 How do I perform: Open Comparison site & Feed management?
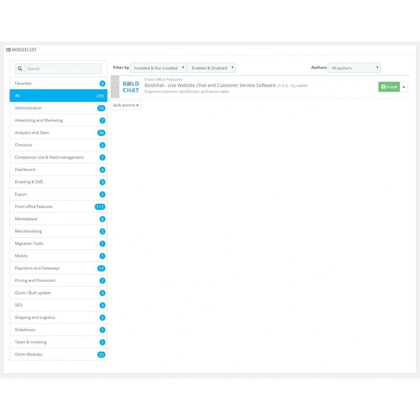pos(58,157)
